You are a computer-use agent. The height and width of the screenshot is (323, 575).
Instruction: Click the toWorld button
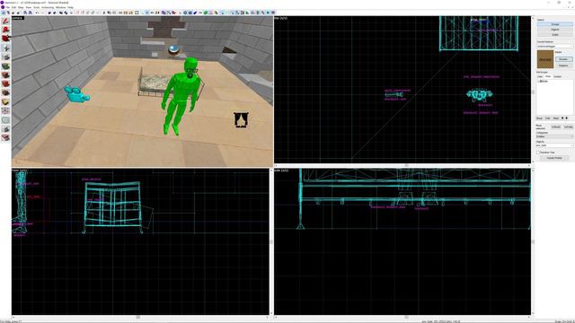[556, 127]
